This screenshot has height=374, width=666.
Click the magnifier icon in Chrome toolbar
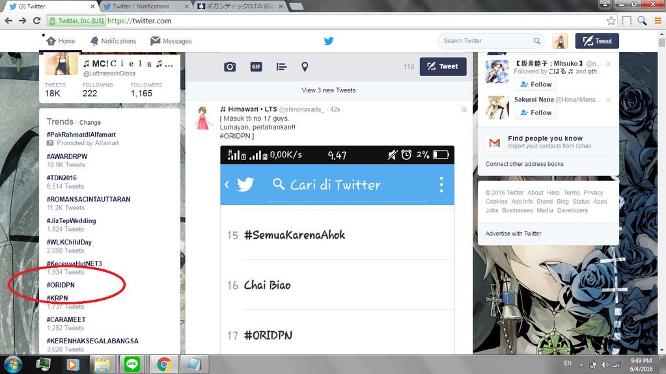click(x=642, y=21)
